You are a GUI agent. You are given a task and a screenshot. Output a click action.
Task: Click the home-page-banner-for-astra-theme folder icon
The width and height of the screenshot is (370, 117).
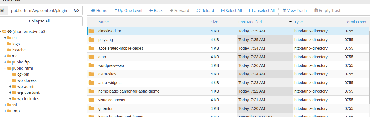tap(91, 91)
